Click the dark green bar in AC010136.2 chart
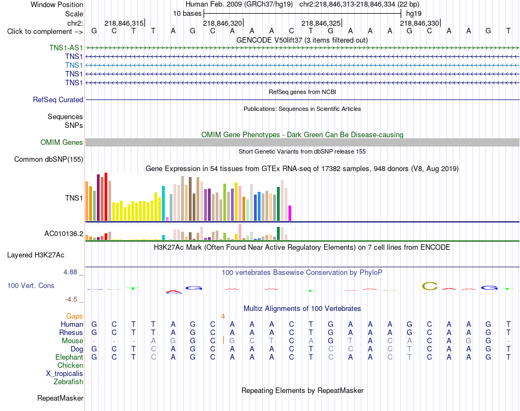 278,233
